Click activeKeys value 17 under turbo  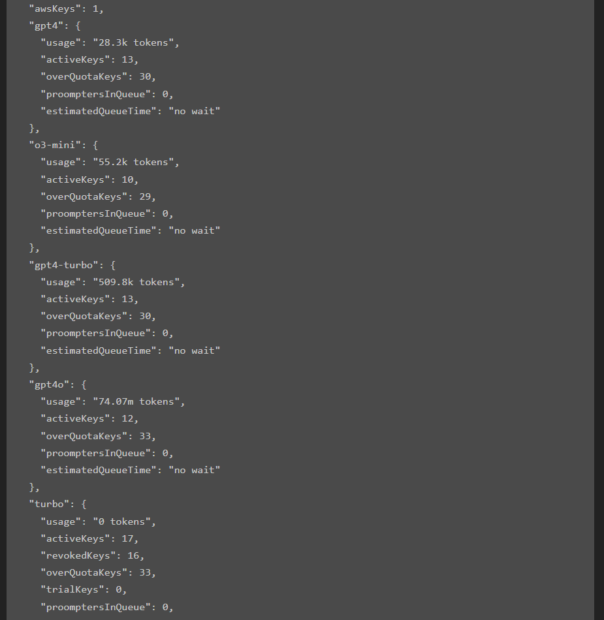click(x=127, y=538)
